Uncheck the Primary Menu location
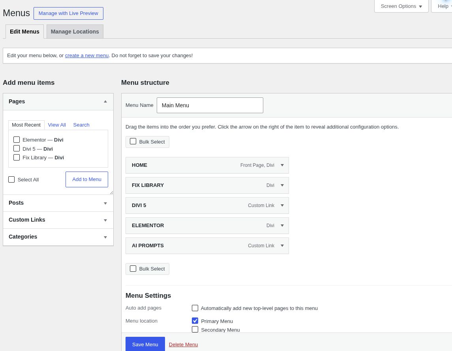Screen dimensions: 452x351 pyautogui.click(x=195, y=321)
